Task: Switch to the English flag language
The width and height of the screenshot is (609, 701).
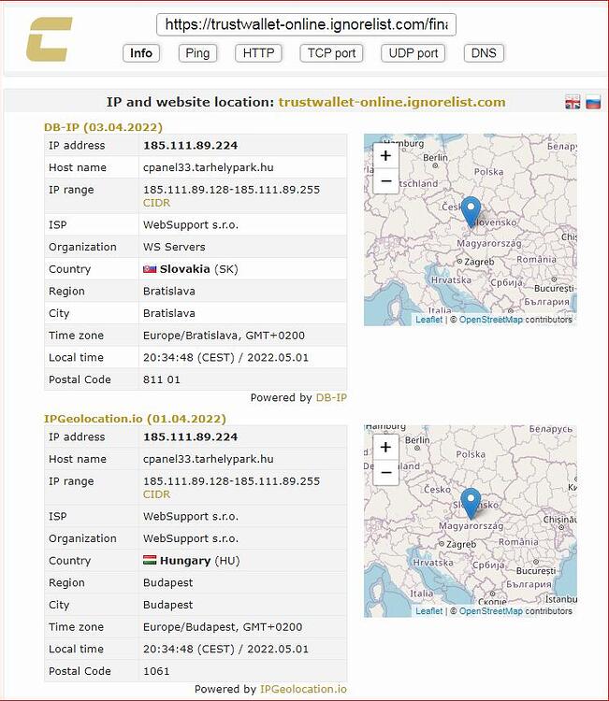Action: (x=573, y=102)
